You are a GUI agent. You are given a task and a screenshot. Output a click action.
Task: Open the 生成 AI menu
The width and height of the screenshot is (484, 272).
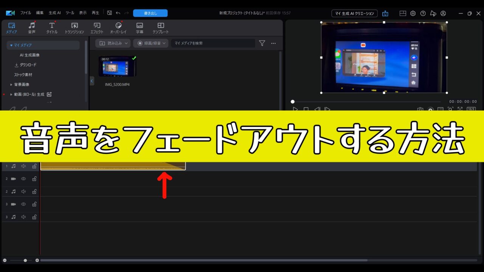click(54, 13)
